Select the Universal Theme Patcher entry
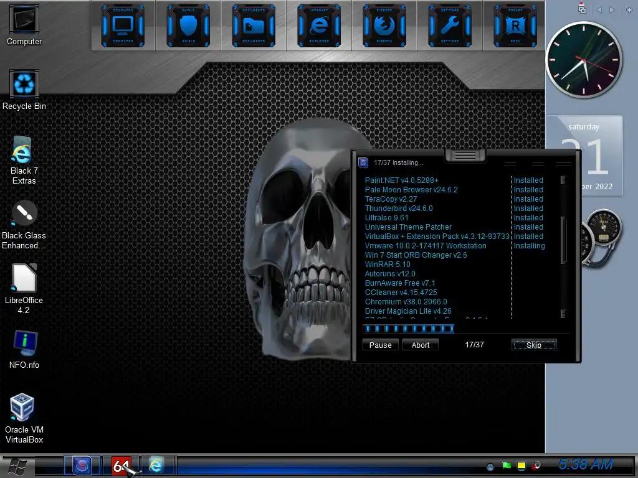This screenshot has width=638, height=478. (x=408, y=227)
